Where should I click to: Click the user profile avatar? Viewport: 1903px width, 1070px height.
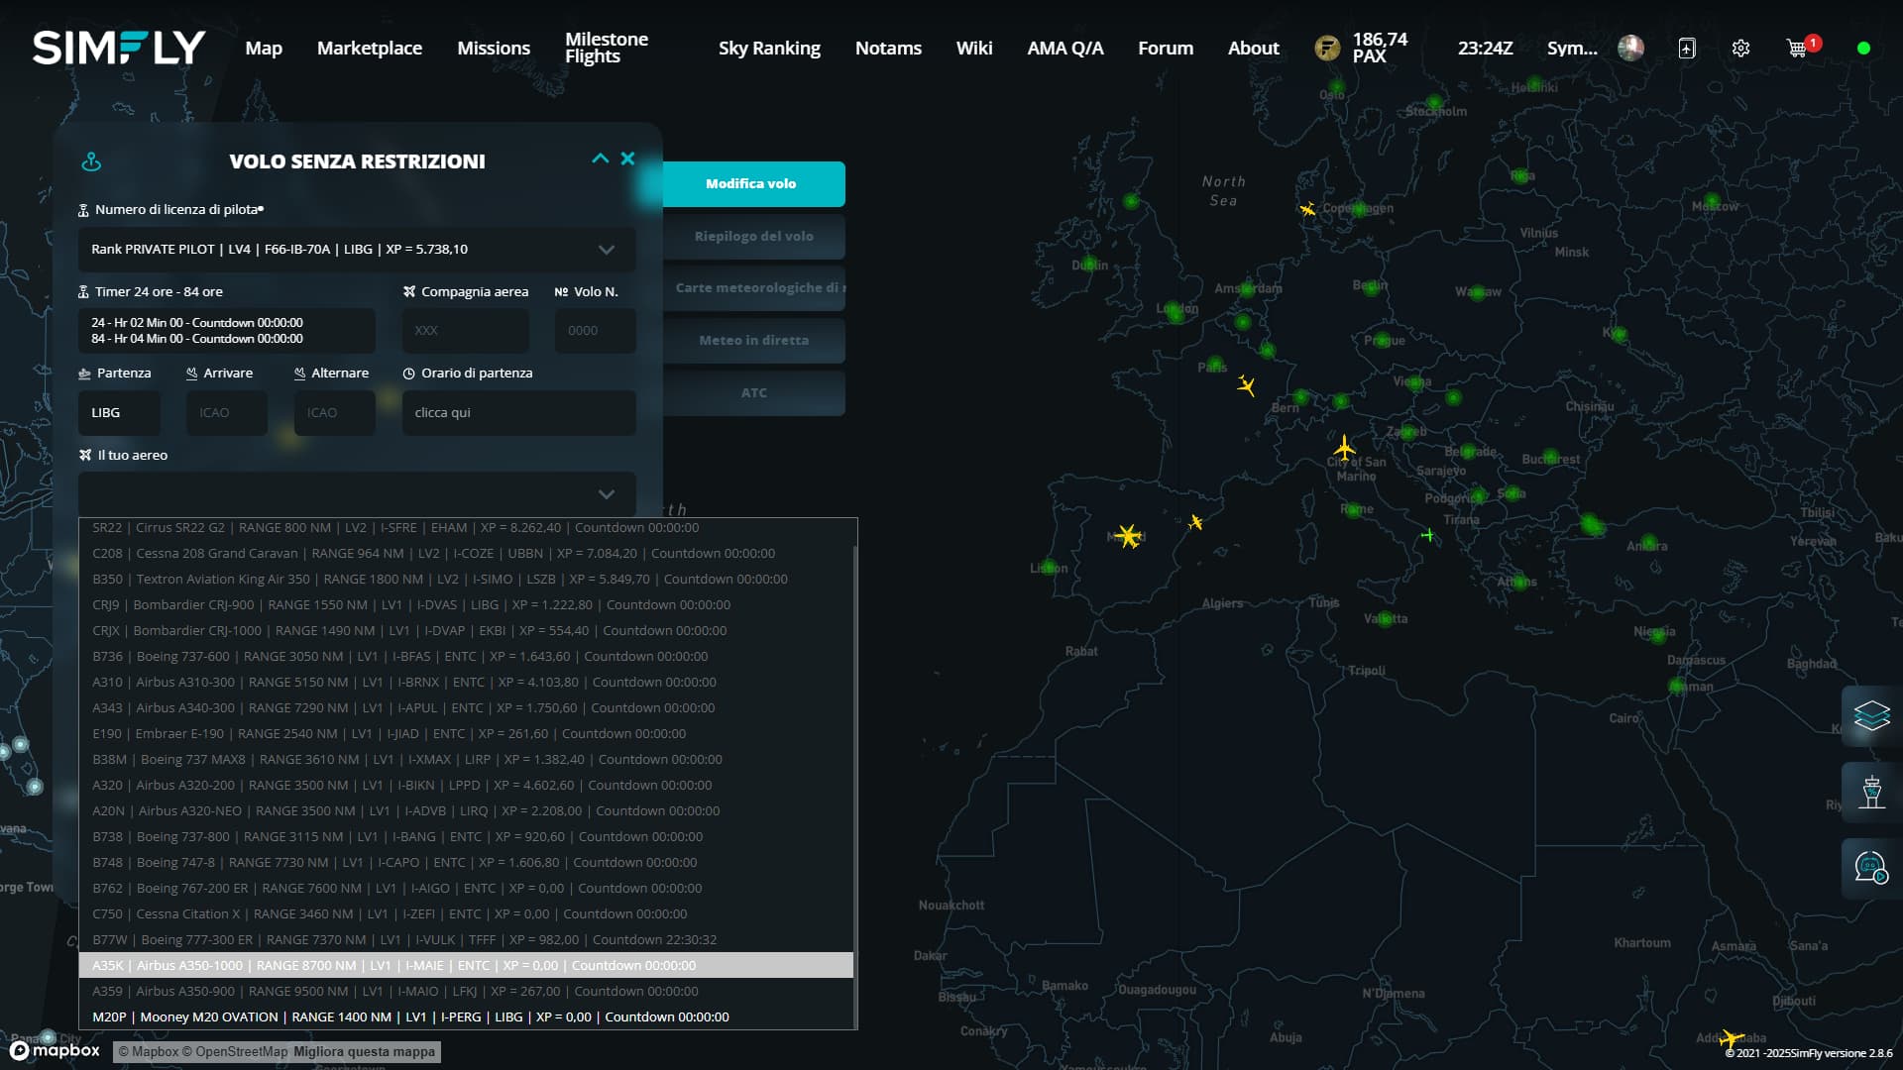tap(1630, 48)
